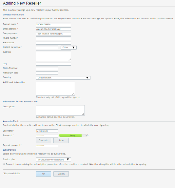Click the password help (?) icon

tap(87, 136)
